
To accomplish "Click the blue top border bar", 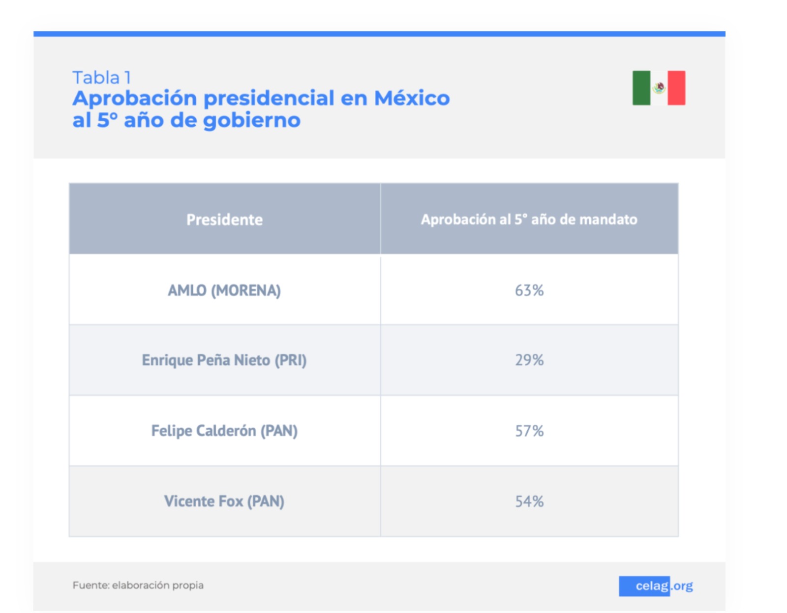I will coord(379,34).
